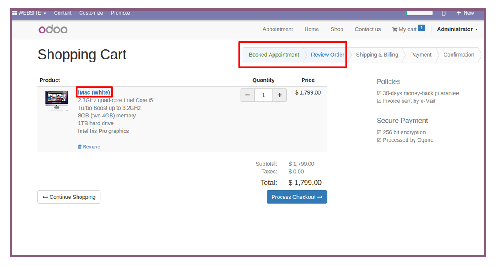
Task: Open the Promote menu
Action: (120, 13)
